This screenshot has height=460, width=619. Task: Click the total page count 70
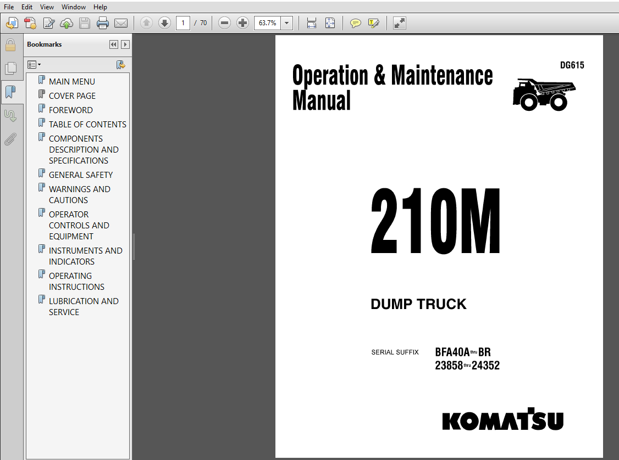coord(203,23)
